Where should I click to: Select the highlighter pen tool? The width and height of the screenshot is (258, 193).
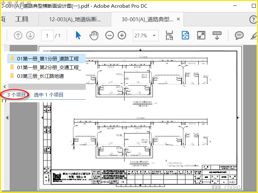click(x=254, y=36)
